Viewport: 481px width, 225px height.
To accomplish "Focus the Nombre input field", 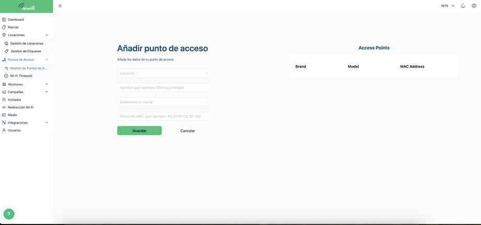I will pyautogui.click(x=164, y=87).
